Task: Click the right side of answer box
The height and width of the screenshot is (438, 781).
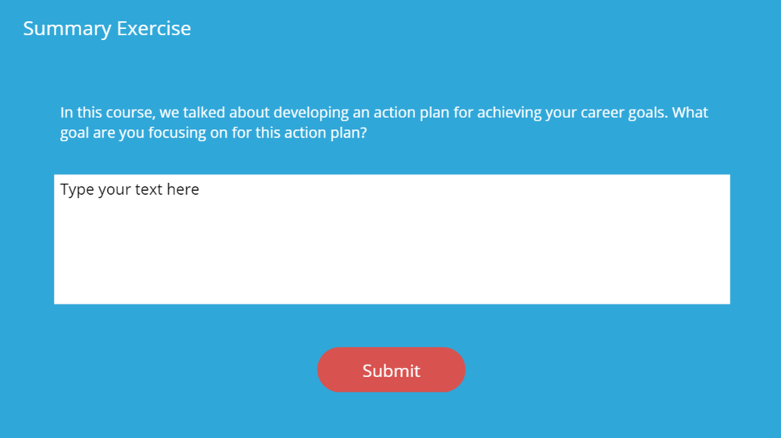Action: (688, 239)
